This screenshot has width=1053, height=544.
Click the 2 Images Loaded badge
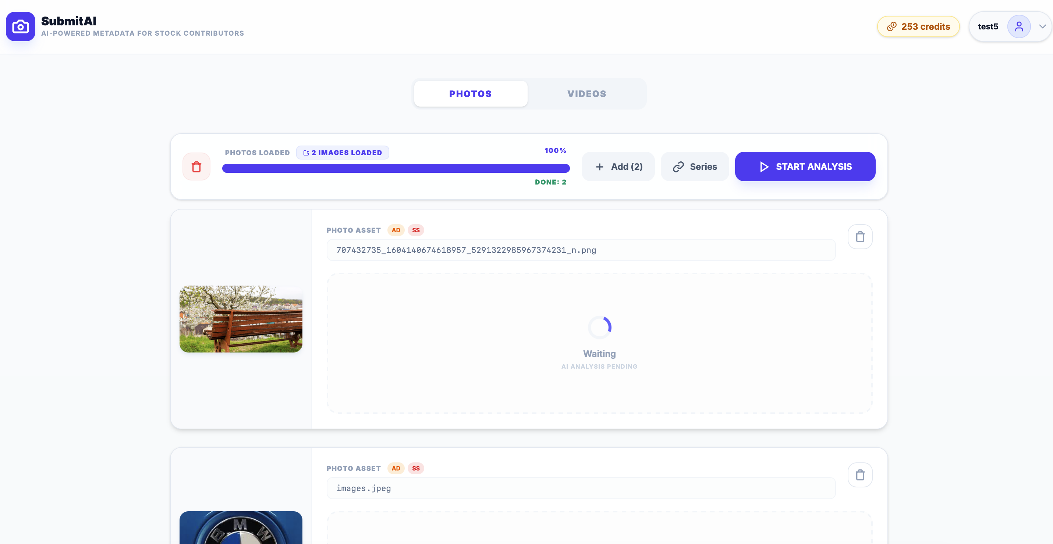343,152
